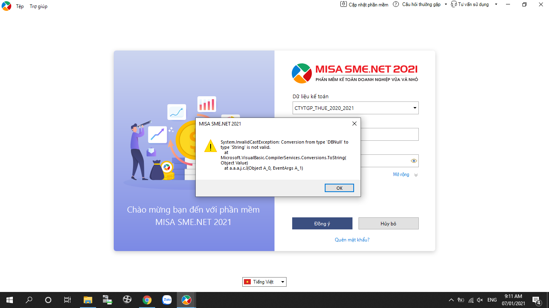Click the battery status tray icon
This screenshot has width=549, height=308.
[x=461, y=300]
